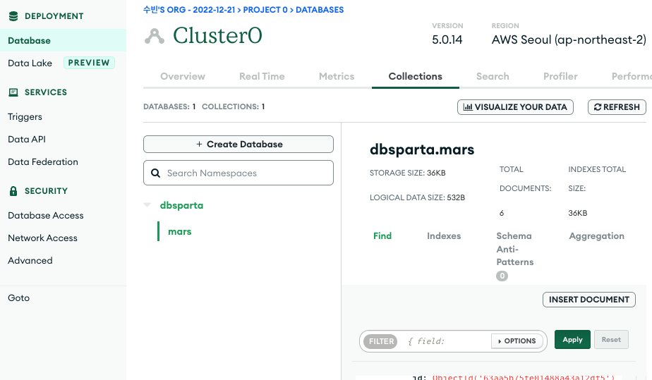The height and width of the screenshot is (380, 652).
Task: Switch to the Search tab
Action: (x=493, y=76)
